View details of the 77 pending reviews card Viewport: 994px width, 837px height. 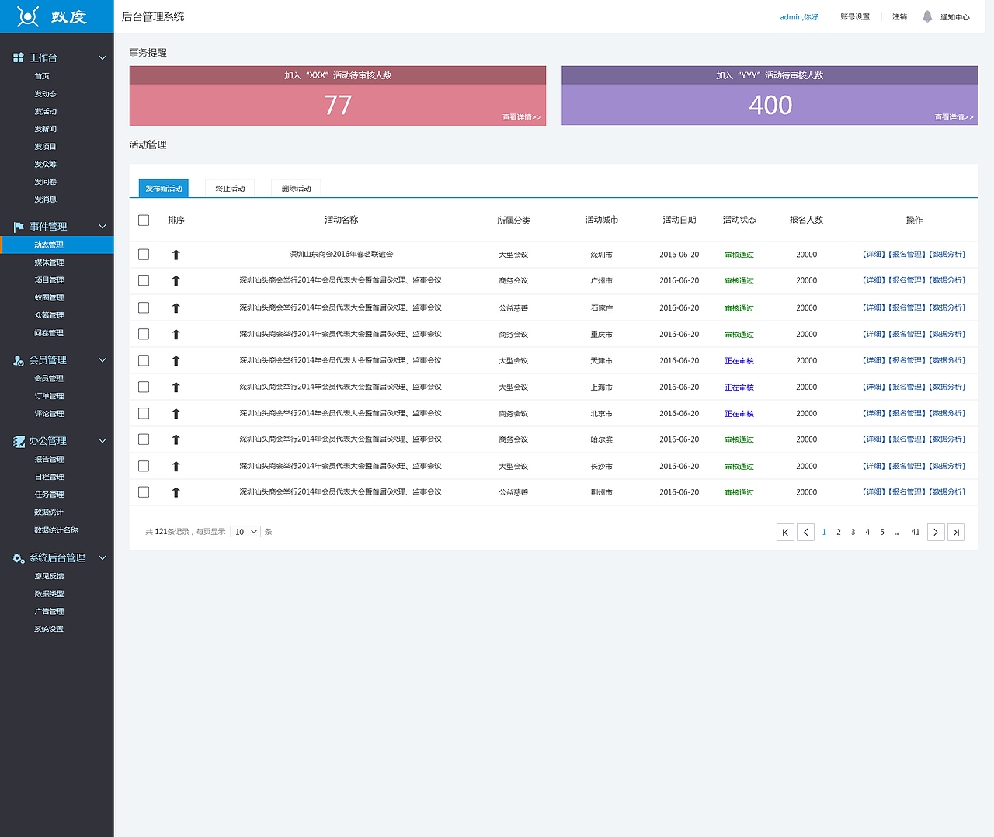pos(522,117)
